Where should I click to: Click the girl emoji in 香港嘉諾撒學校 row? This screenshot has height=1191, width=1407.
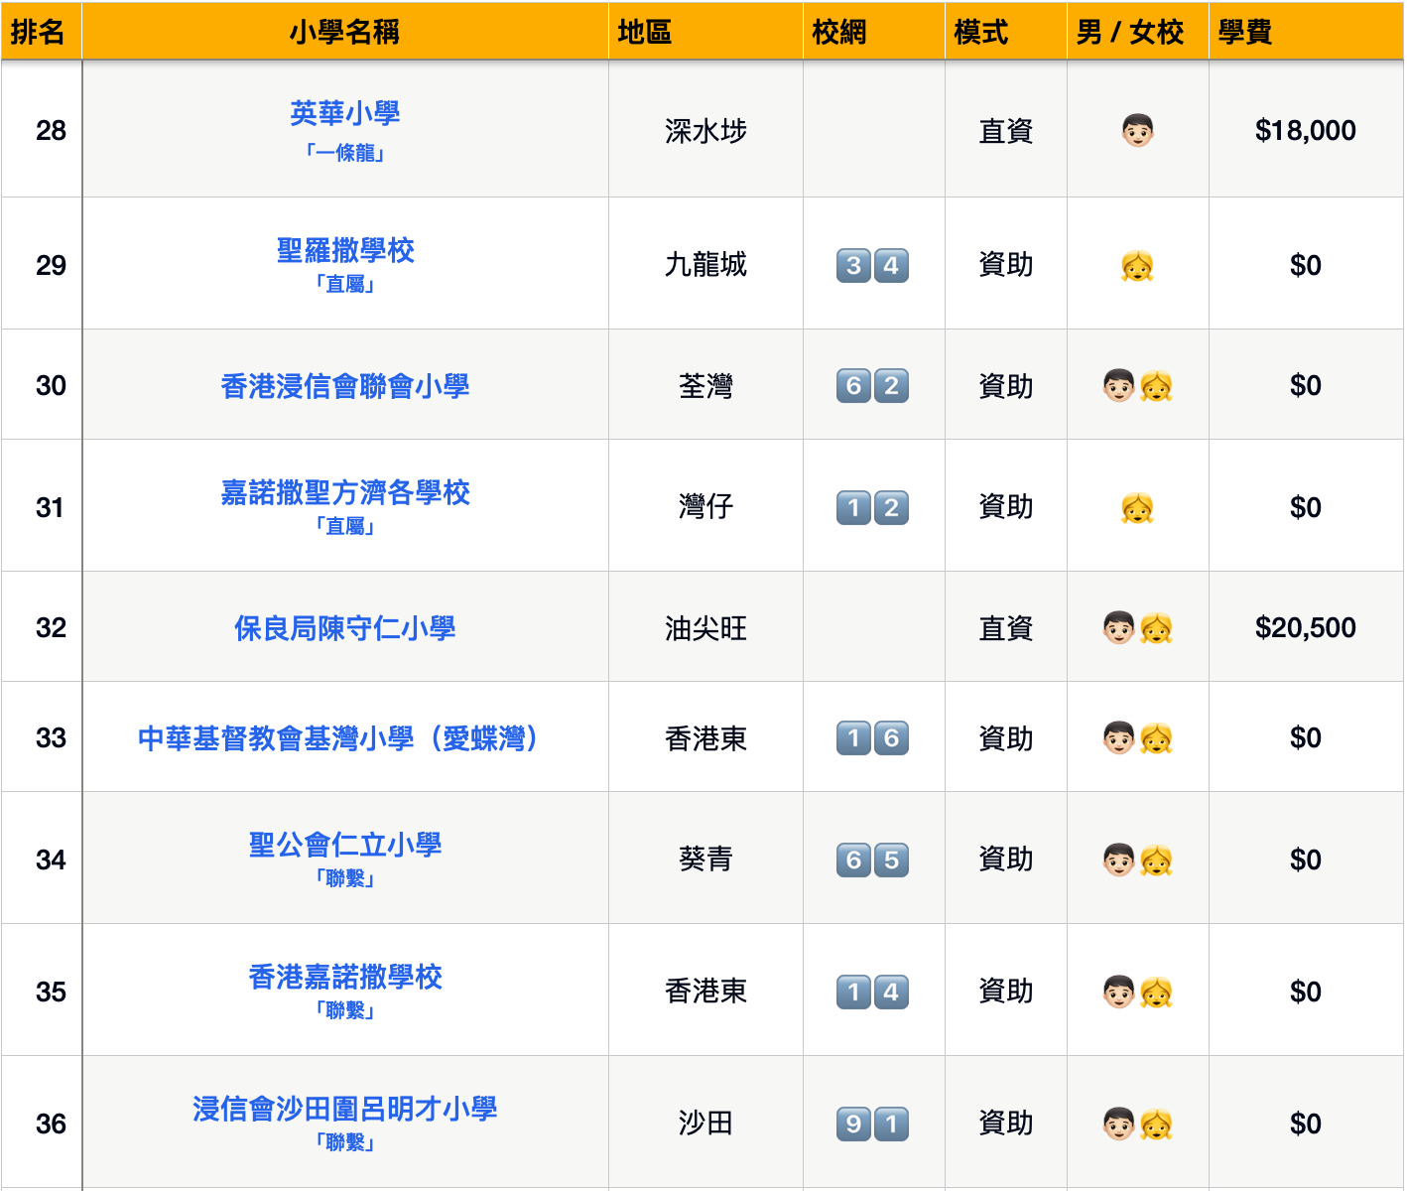[1156, 992]
